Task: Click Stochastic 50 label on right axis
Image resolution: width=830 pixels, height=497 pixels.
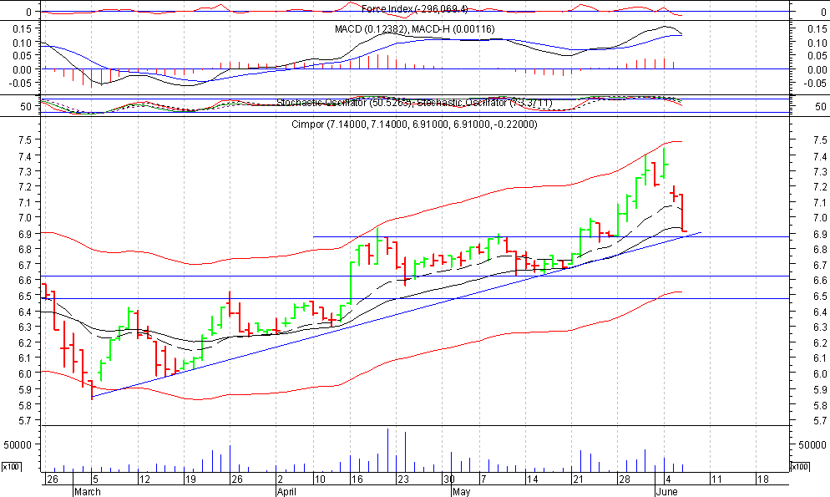Action: click(821, 106)
